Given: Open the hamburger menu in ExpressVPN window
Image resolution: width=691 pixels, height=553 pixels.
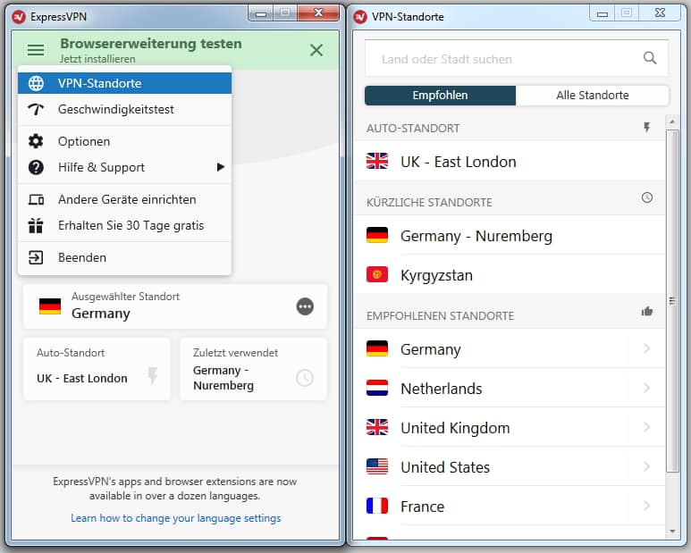Looking at the screenshot, I should click(36, 50).
